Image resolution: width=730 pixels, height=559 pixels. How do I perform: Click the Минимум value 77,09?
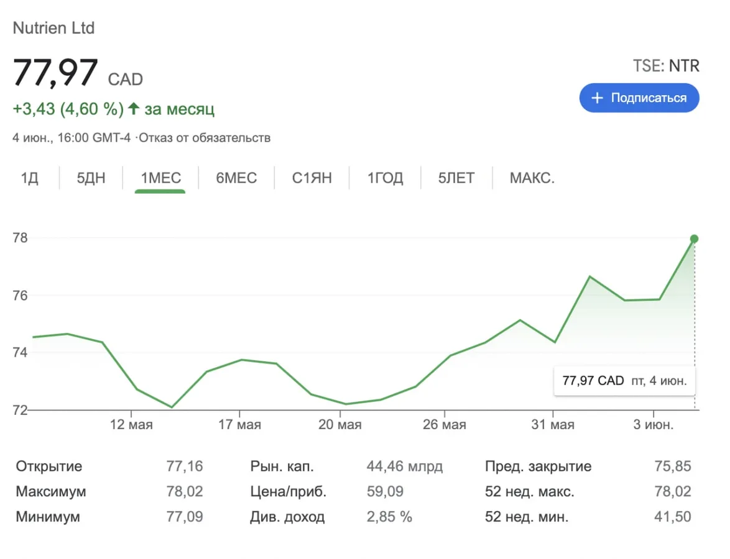click(185, 517)
